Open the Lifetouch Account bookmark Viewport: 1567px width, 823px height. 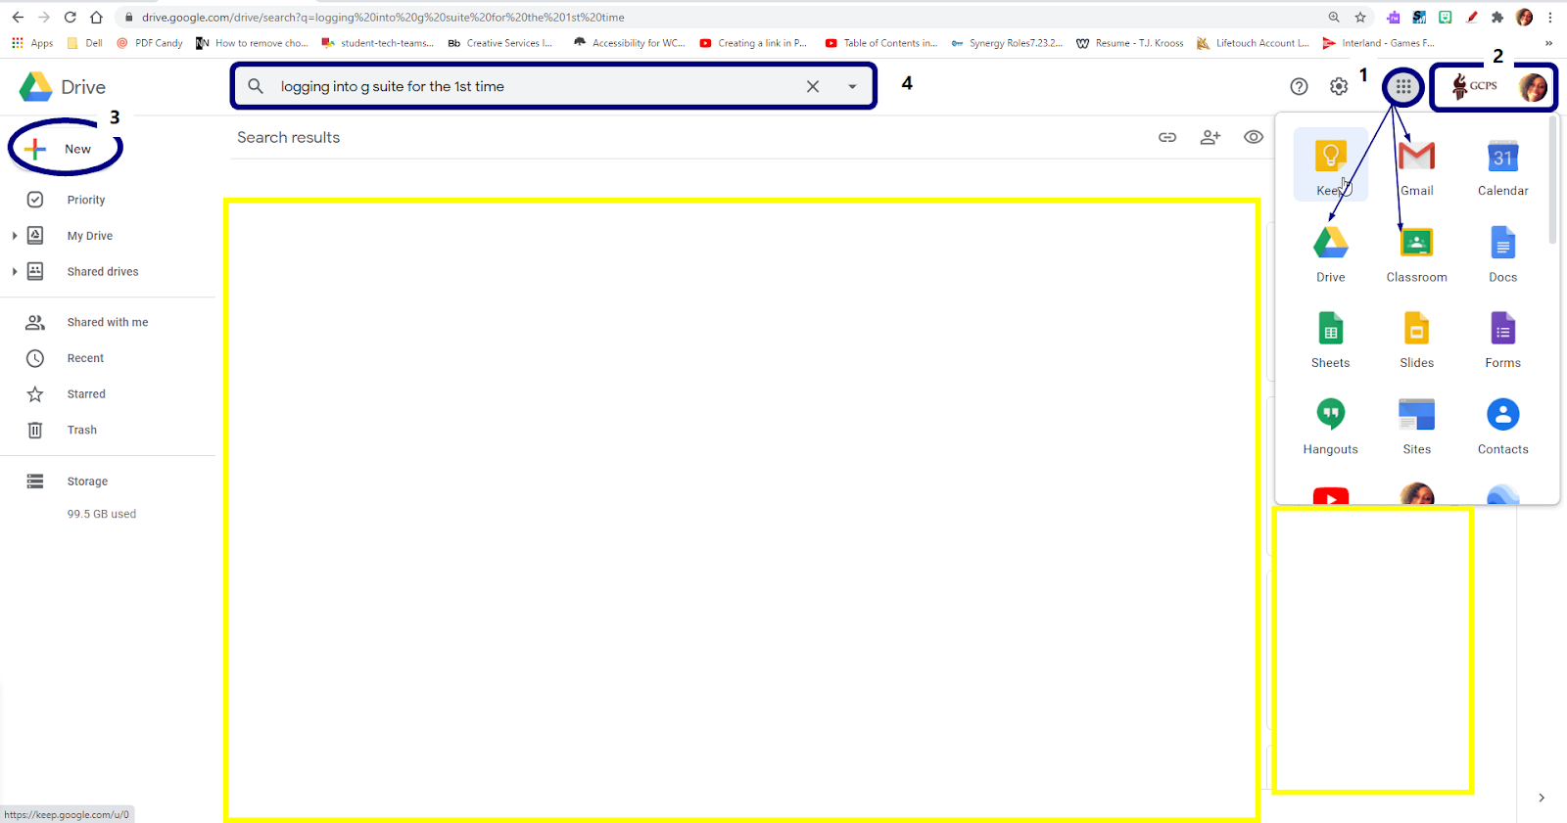(1253, 43)
